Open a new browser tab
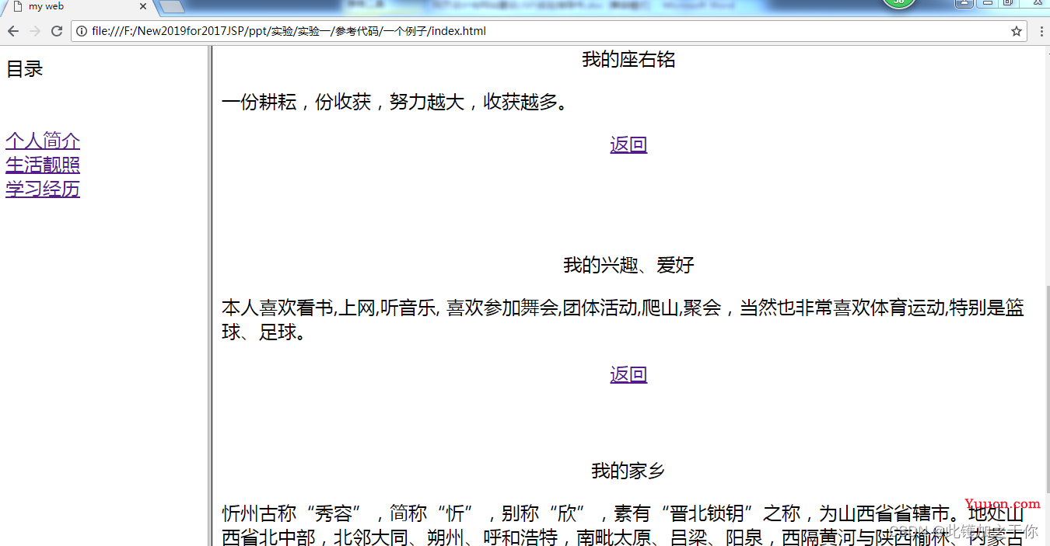The height and width of the screenshot is (546, 1050). (171, 7)
